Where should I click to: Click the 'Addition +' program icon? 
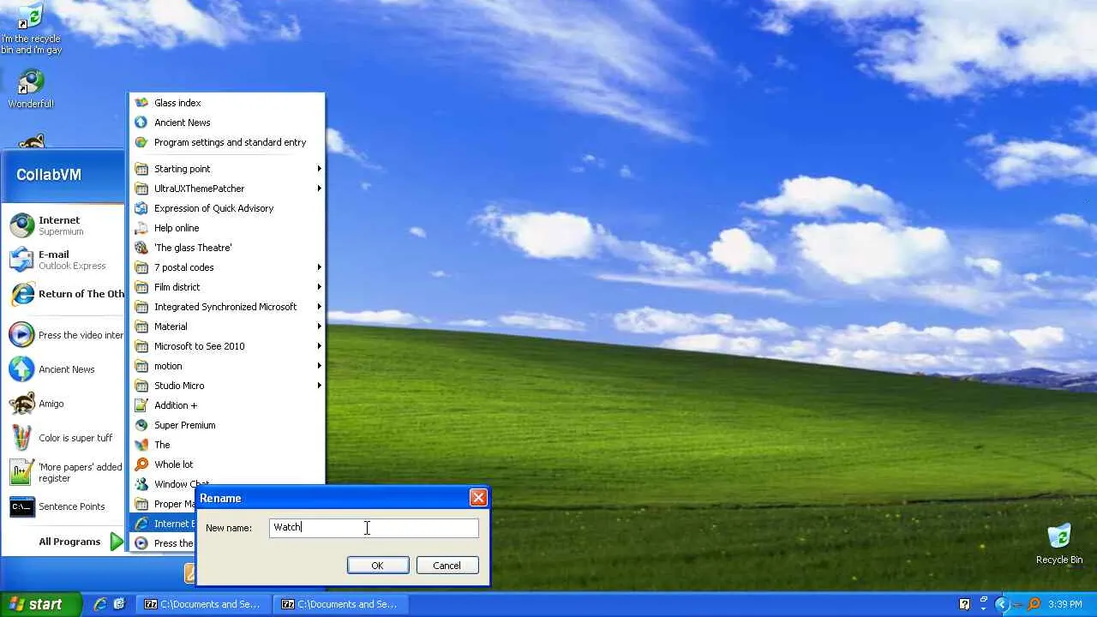141,405
